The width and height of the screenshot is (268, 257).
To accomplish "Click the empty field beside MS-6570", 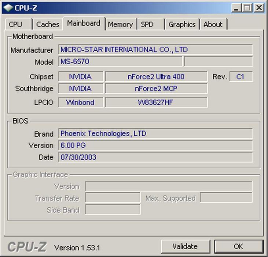I will tap(219, 61).
